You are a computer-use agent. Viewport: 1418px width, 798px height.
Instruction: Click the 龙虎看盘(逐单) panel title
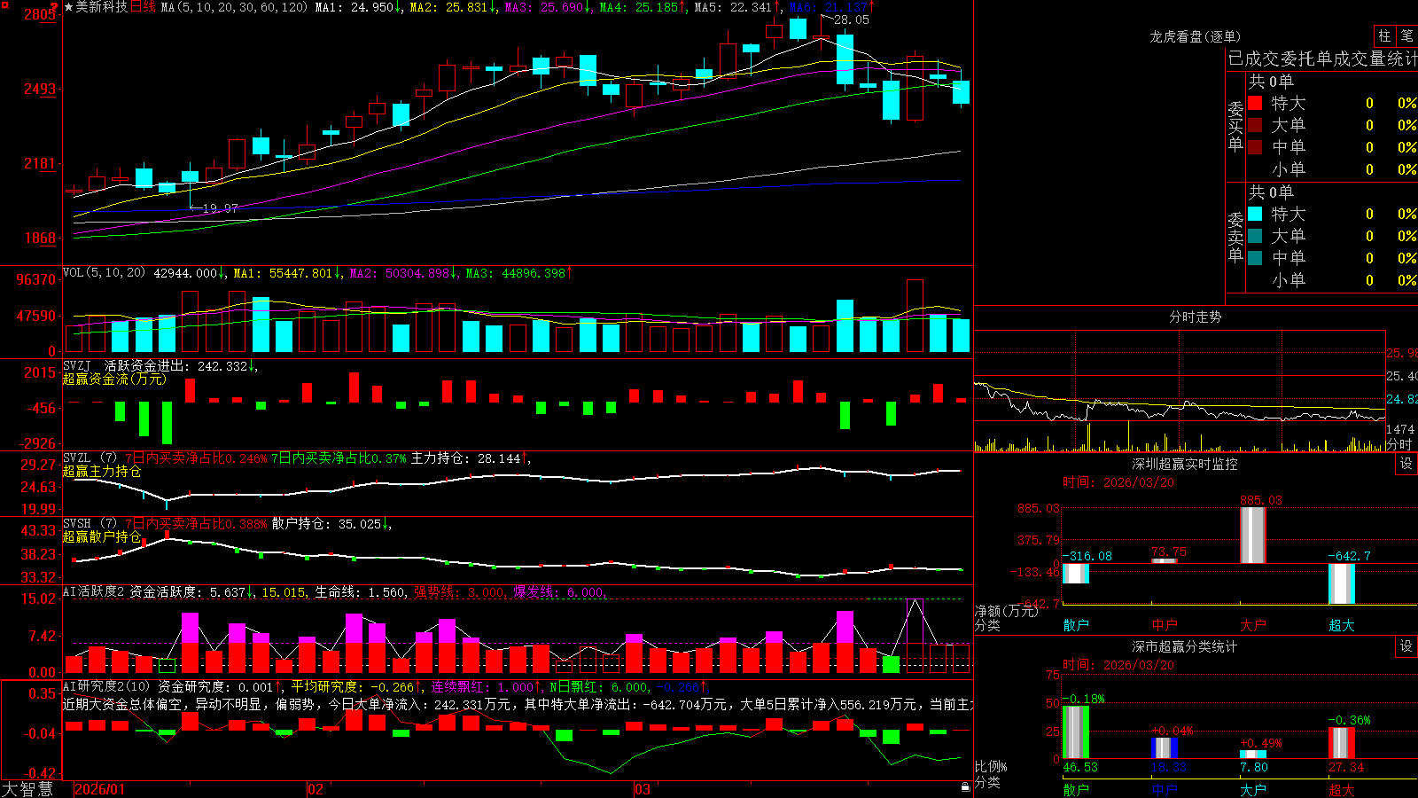coord(1195,36)
